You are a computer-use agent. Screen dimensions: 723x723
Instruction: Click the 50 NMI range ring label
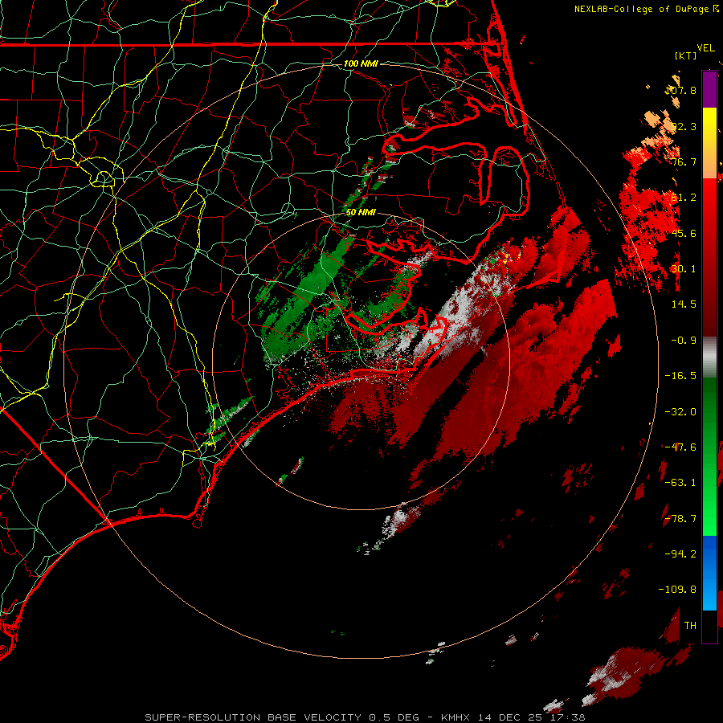tap(361, 213)
